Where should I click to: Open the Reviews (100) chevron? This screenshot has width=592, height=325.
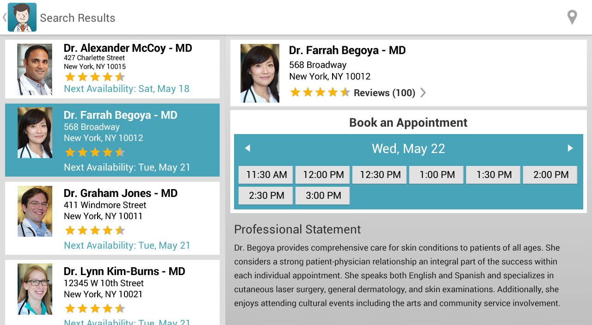[x=423, y=93]
